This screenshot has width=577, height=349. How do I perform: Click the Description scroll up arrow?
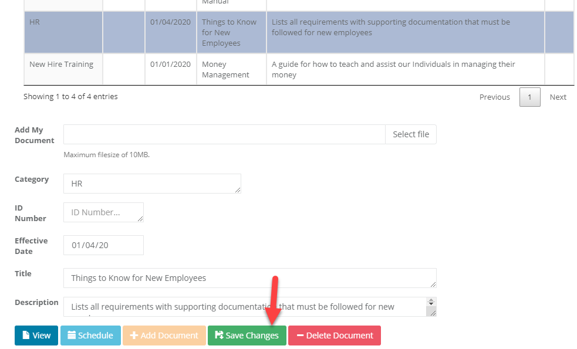[431, 301]
